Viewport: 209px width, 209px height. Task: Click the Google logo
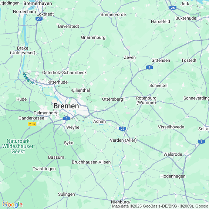(x=13, y=205)
